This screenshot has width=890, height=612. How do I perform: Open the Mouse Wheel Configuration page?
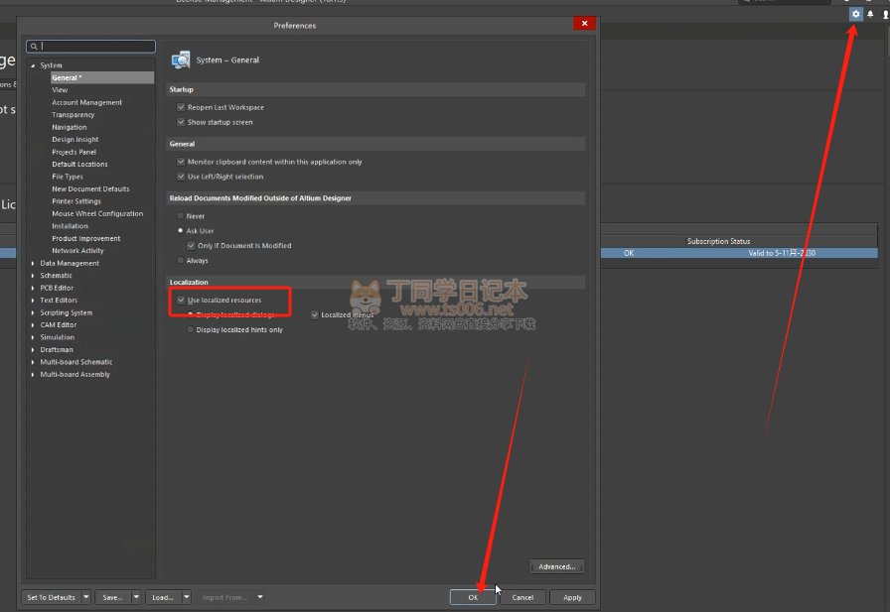point(97,213)
